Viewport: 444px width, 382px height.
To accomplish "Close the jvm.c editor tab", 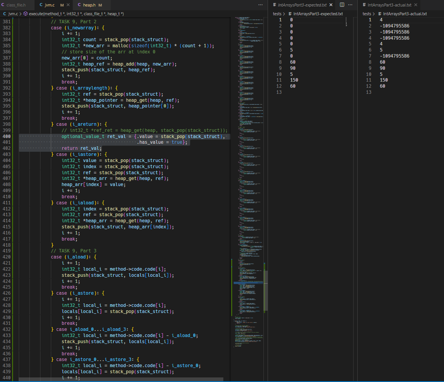I will (68, 5).
